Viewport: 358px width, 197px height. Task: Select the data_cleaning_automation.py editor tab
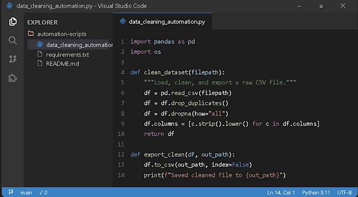pos(162,22)
